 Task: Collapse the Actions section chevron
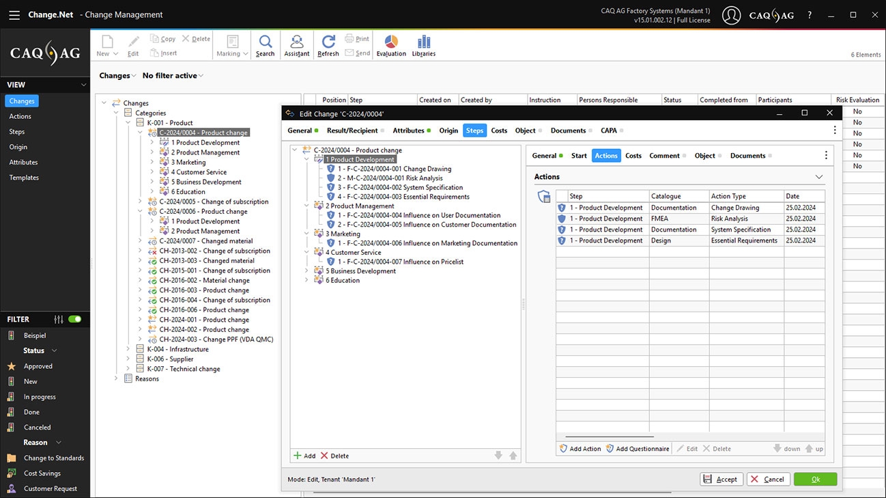point(819,177)
